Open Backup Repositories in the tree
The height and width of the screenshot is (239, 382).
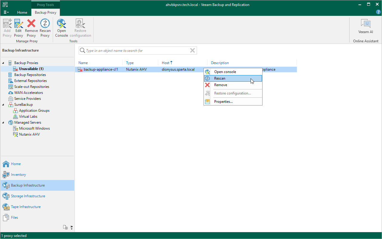pos(30,75)
